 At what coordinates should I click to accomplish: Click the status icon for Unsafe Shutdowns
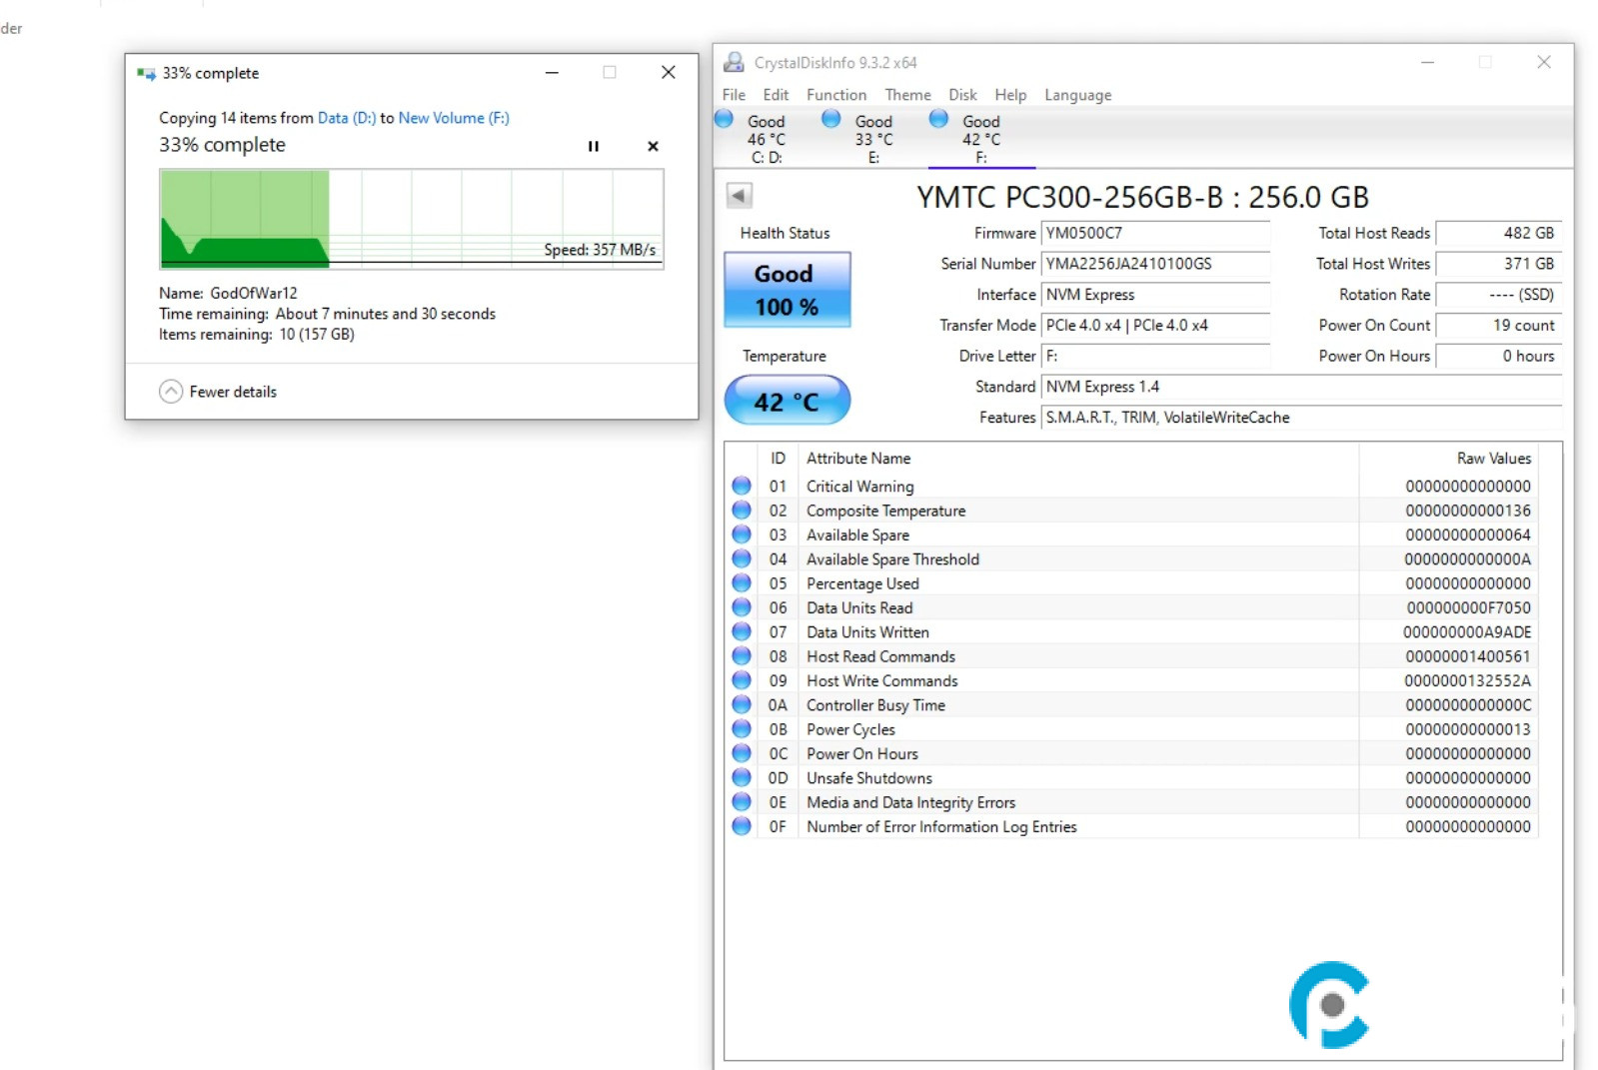coord(742,777)
